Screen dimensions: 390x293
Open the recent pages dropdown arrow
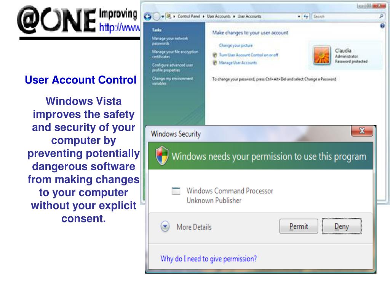coord(163,17)
